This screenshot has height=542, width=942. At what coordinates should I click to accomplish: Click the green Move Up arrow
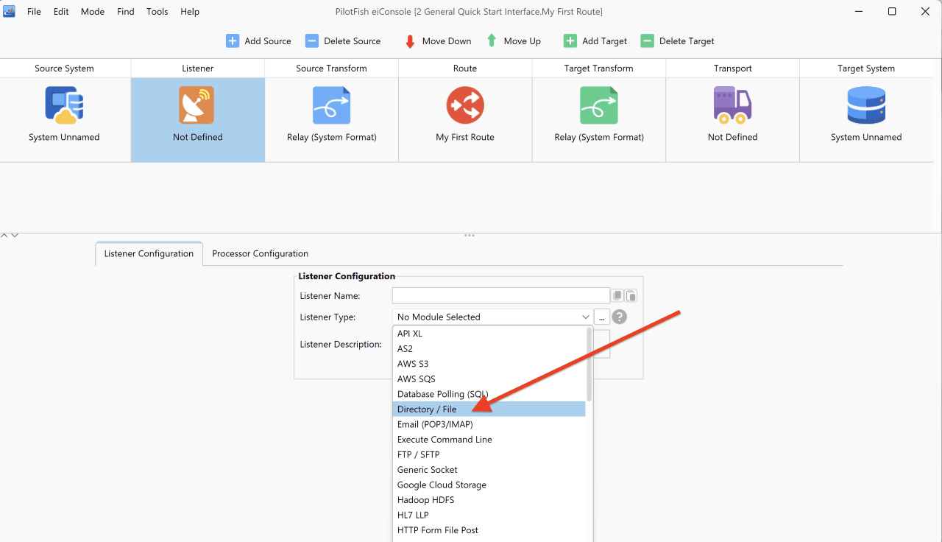tap(492, 41)
